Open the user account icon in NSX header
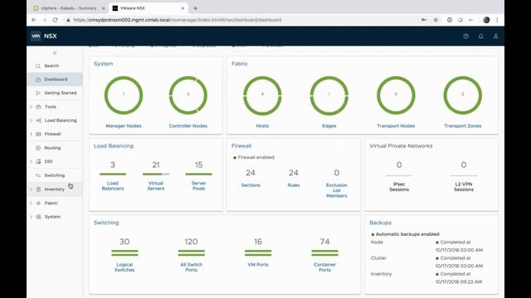Viewport: 531px width, 298px height. (x=495, y=36)
